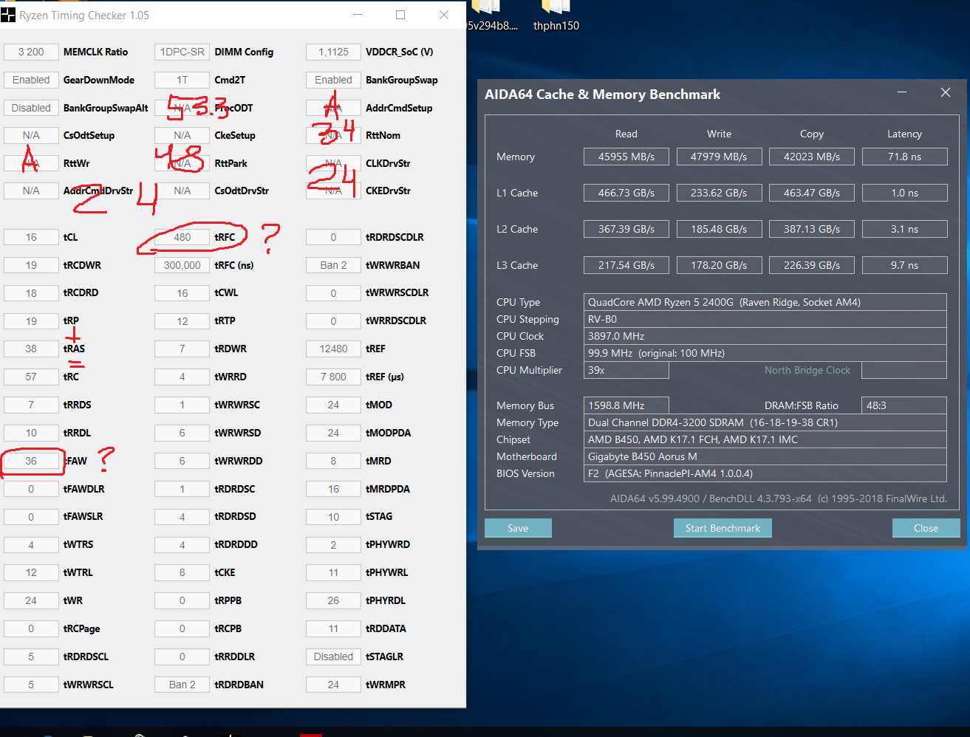This screenshot has width=970, height=737.
Task: Select the tWTRL value field
Action: click(31, 572)
